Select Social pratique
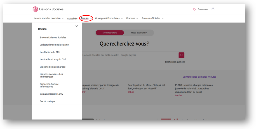 pyautogui.click(x=48, y=101)
